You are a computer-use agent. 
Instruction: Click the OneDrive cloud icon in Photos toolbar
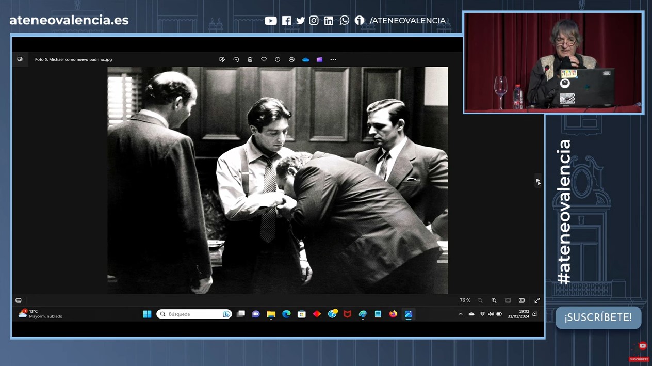click(305, 59)
